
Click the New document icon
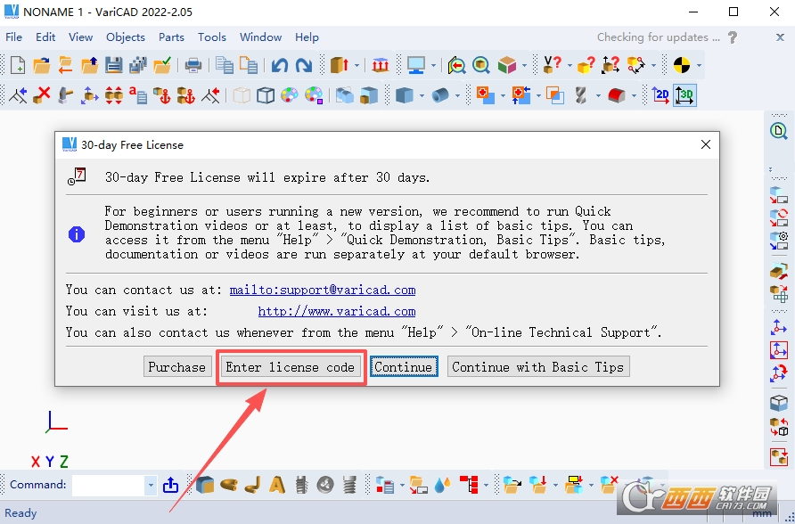pos(18,65)
